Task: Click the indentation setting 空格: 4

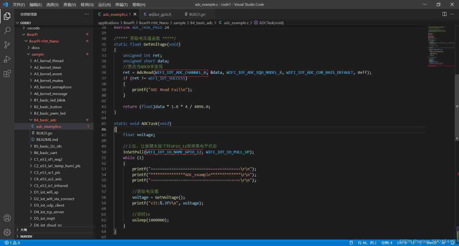Action: click(x=387, y=243)
